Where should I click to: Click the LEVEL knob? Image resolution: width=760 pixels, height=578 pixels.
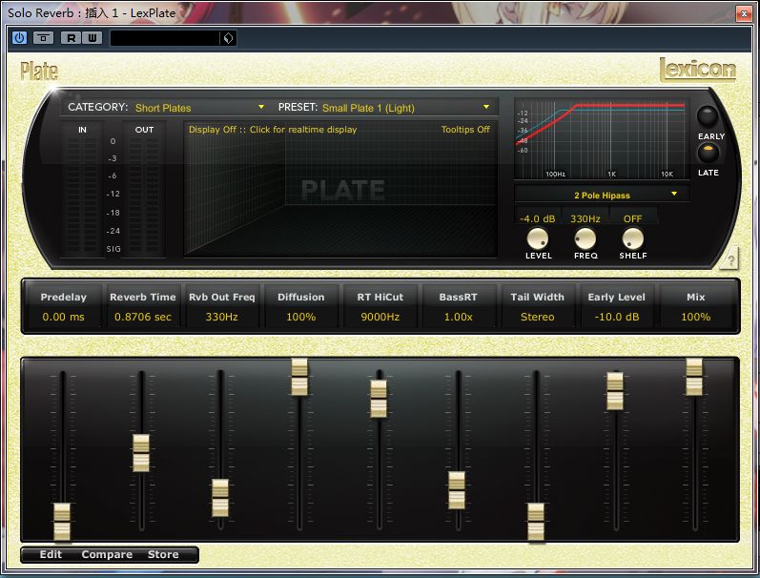tap(537, 238)
